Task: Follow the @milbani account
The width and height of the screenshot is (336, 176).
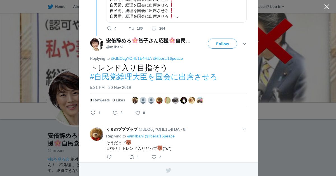Action: 222,44
